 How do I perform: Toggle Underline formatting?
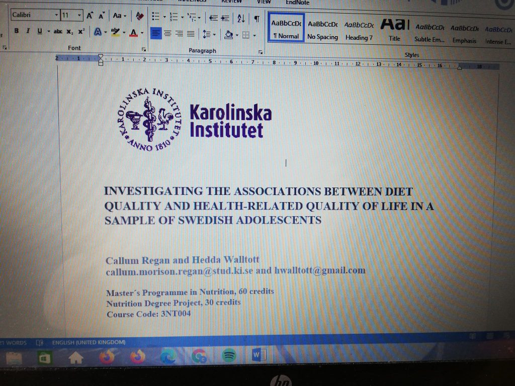40,31
